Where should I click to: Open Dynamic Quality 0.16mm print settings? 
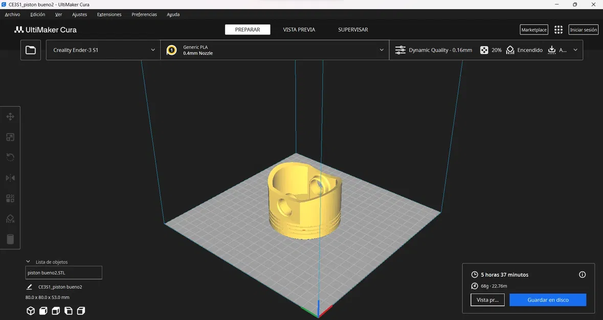pos(434,50)
